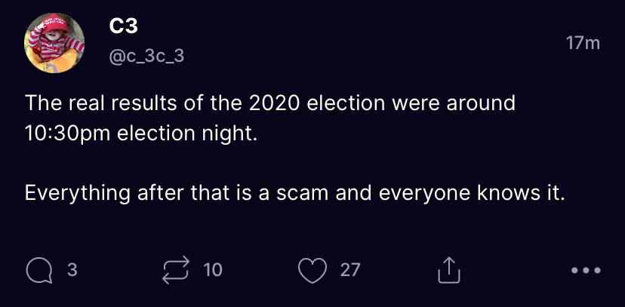
Task: Click the line starting "The real results"
Action: (x=269, y=103)
